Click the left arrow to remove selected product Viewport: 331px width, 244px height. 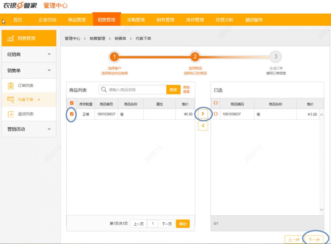[x=203, y=126]
